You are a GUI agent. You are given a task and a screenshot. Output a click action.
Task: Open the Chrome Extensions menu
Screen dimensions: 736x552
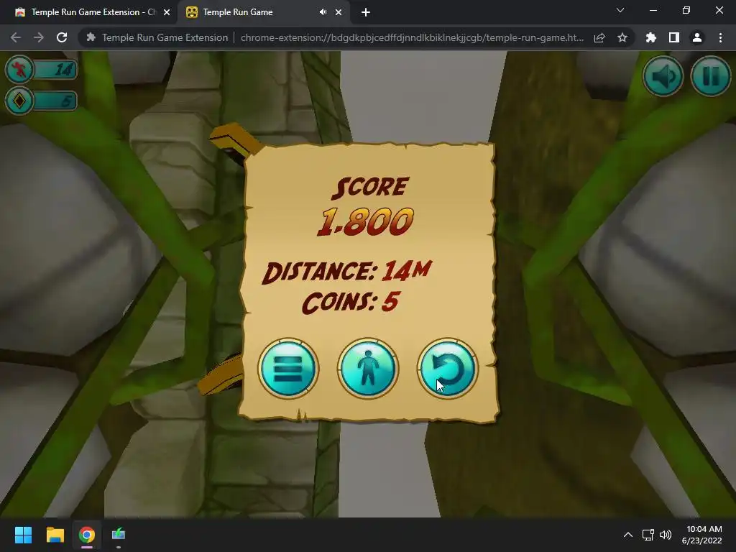(x=651, y=37)
